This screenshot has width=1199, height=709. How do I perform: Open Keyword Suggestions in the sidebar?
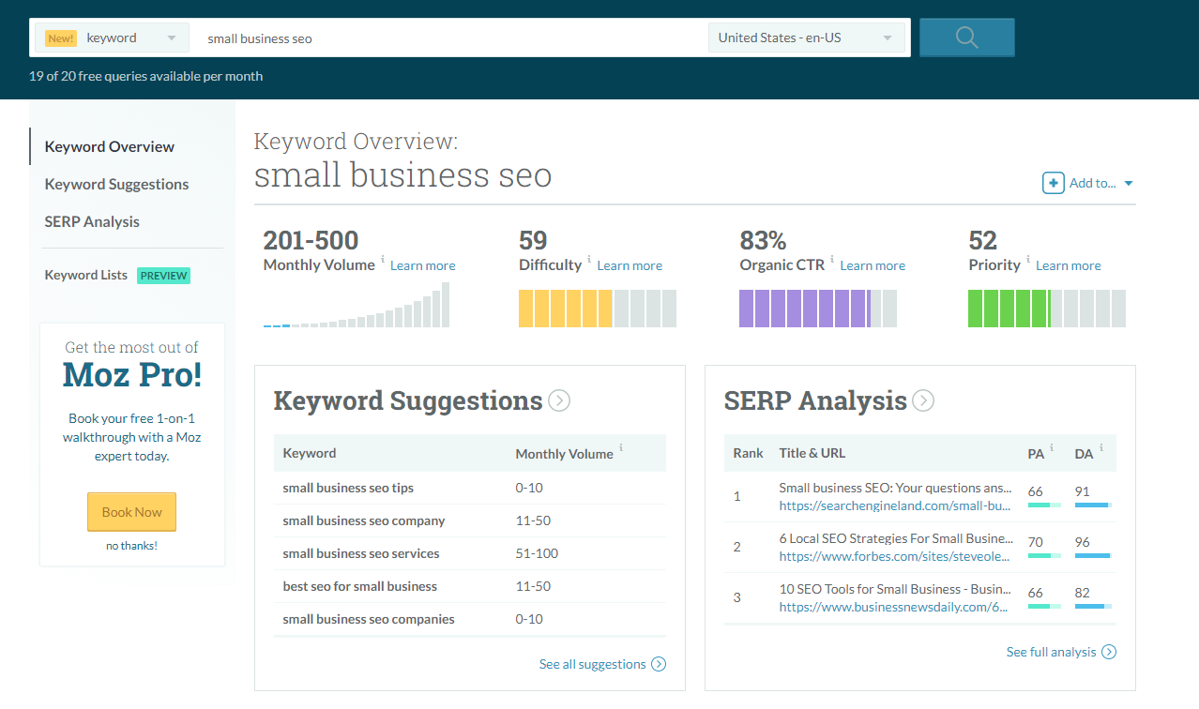116,184
